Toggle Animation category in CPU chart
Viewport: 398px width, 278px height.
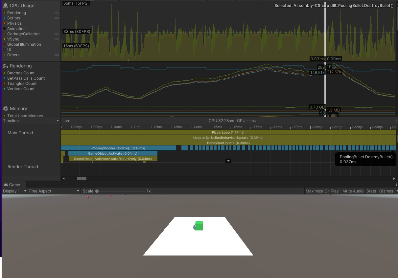pos(4,29)
